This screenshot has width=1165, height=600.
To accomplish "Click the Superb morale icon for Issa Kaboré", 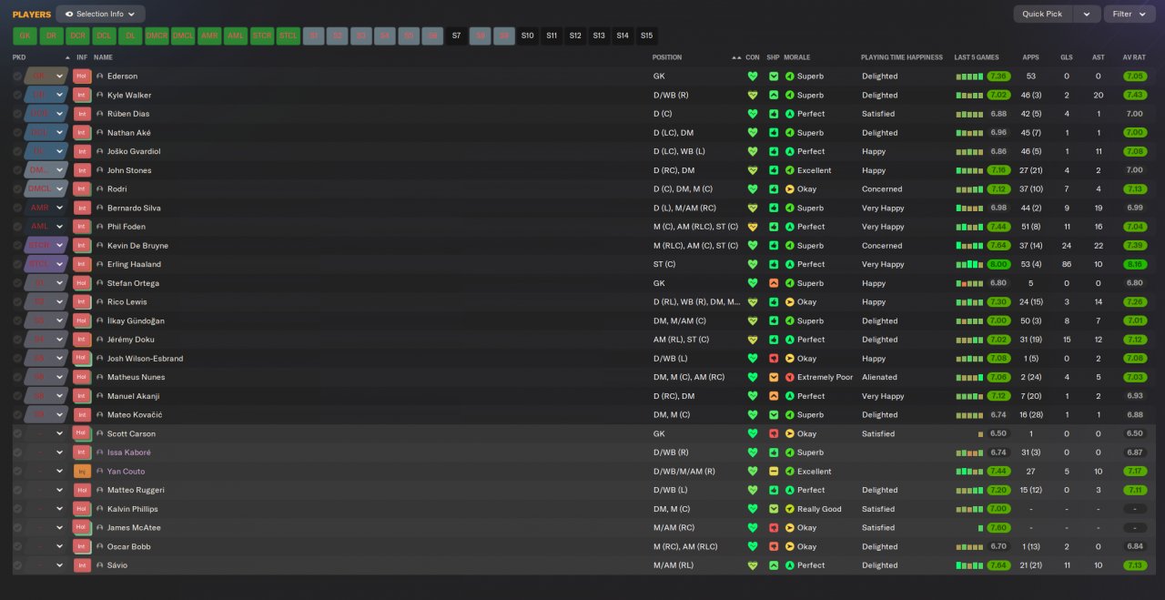I will (x=789, y=453).
